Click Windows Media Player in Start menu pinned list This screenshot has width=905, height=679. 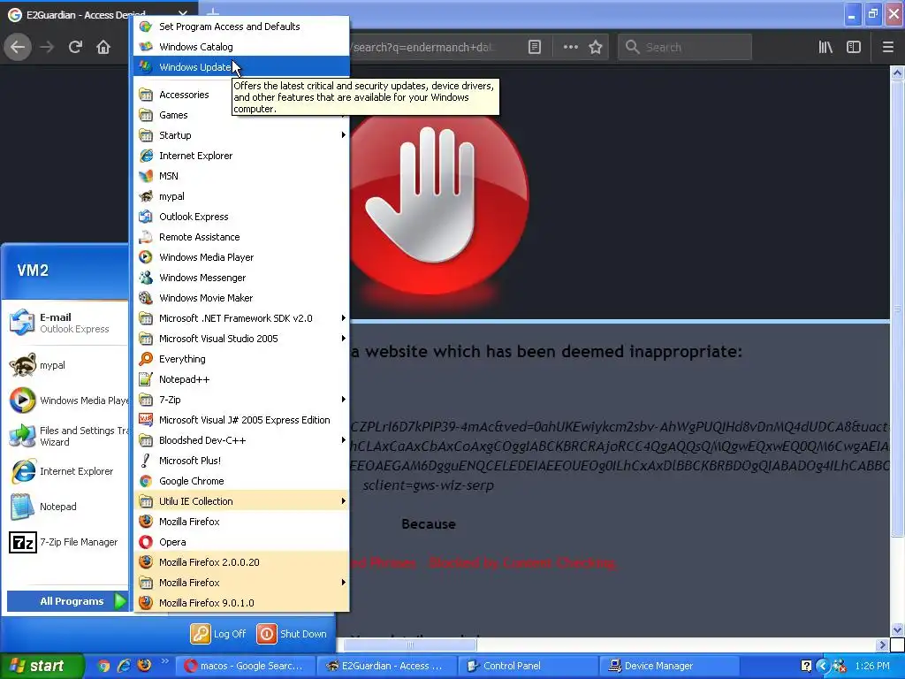coord(67,401)
